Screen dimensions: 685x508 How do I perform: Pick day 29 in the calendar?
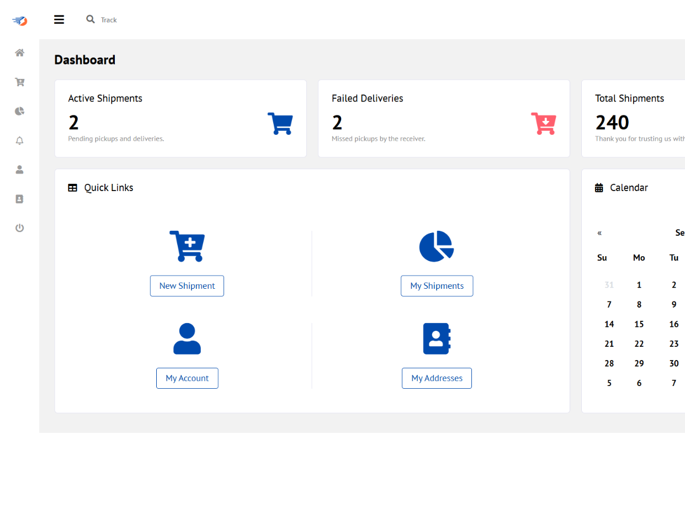(639, 363)
